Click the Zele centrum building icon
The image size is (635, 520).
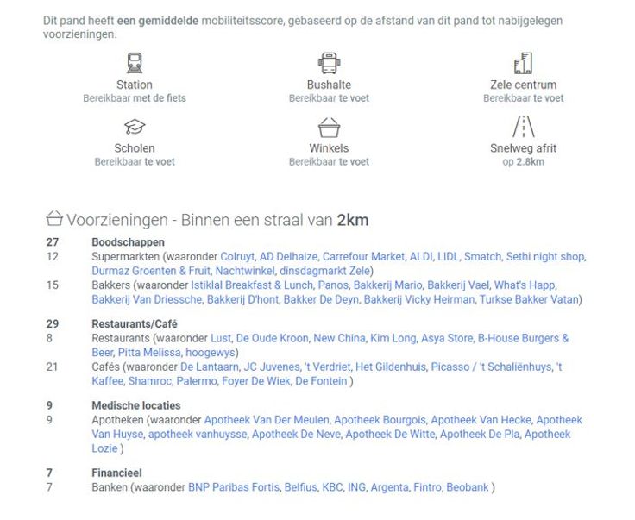click(x=523, y=63)
